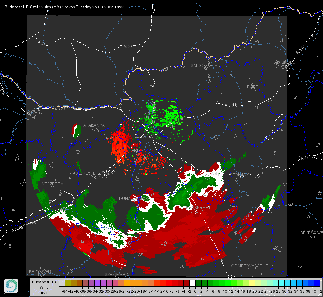Pick the bright yellow swatch near value 18

[252, 283]
